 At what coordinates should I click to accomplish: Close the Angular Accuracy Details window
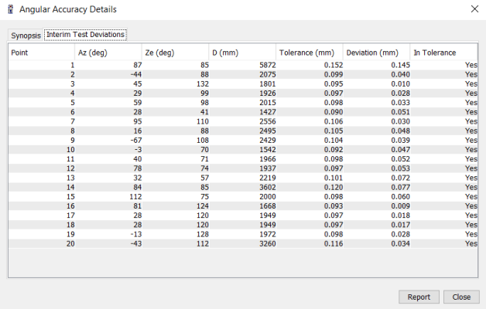coord(474,9)
